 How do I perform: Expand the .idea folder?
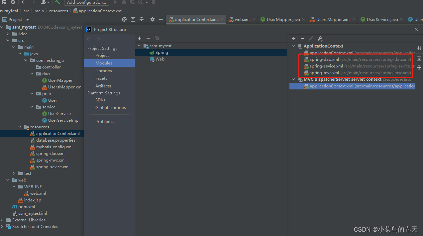[8, 34]
